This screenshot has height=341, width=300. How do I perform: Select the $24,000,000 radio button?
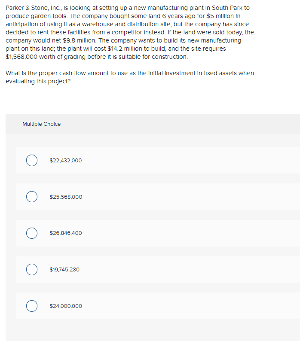point(31,306)
